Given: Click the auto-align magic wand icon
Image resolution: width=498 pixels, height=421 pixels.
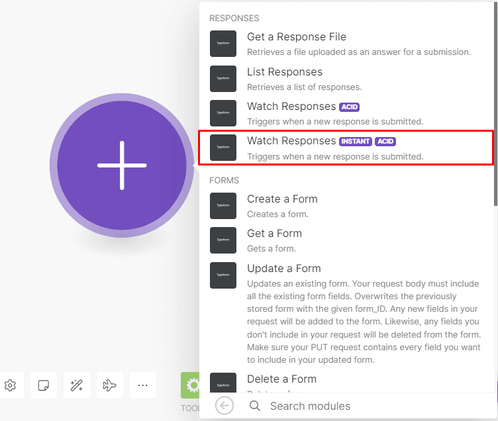Looking at the screenshot, I should click(x=77, y=385).
